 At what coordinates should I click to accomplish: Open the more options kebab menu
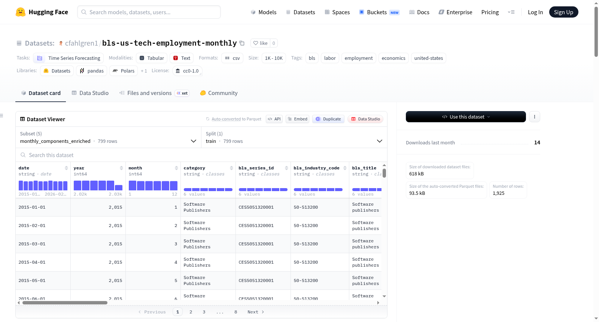[x=534, y=117]
